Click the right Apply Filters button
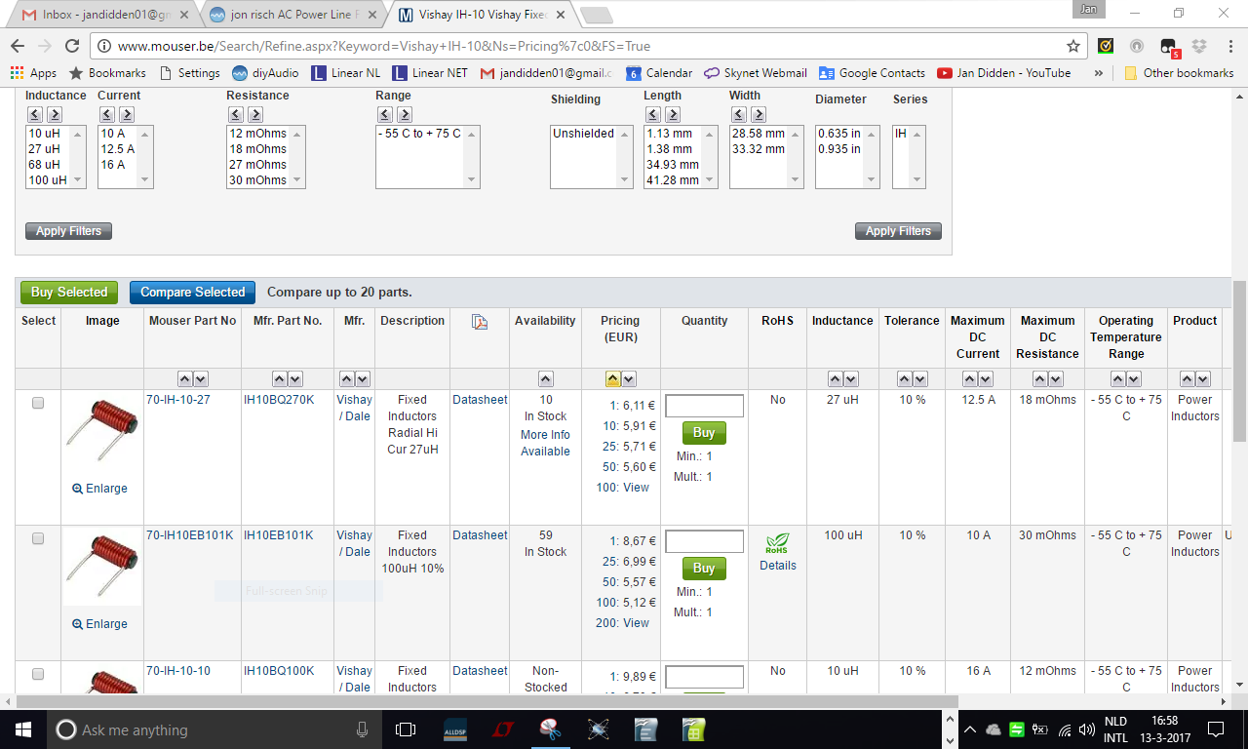This screenshot has width=1248, height=749. 898,231
